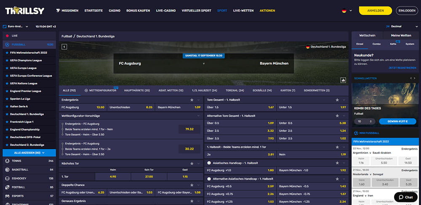Favorite the Endergebnis market star
421x205 pixels.
point(192,100)
